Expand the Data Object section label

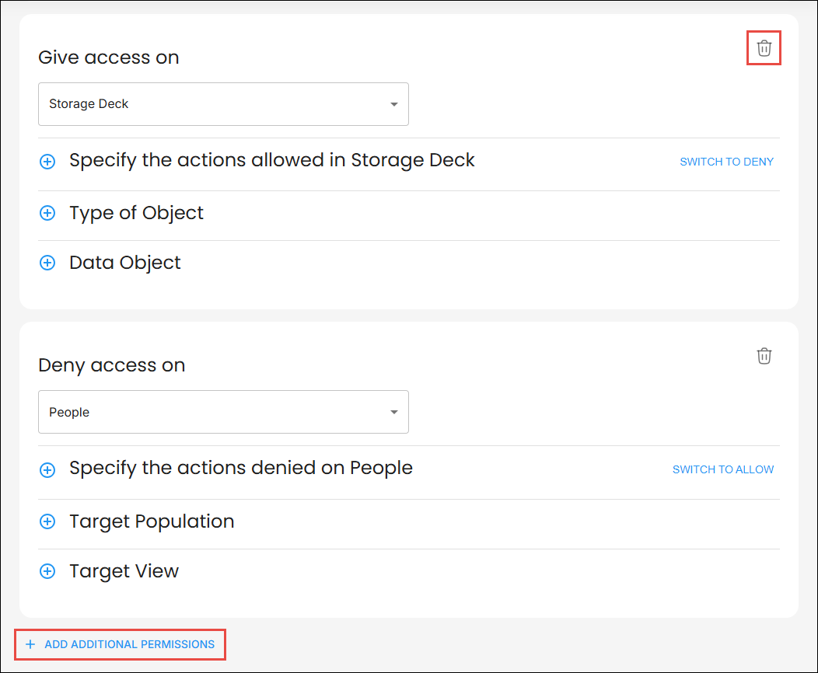124,263
